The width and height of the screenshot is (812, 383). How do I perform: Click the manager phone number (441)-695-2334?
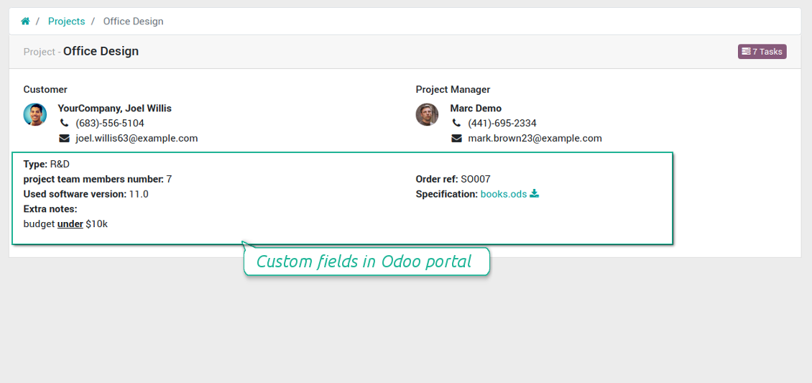pyautogui.click(x=502, y=124)
